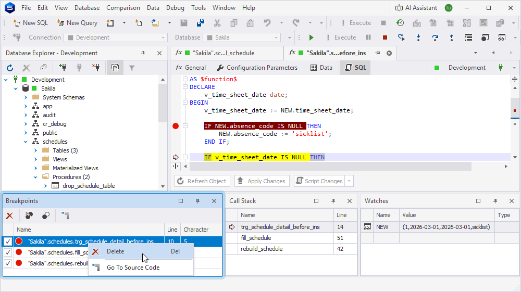Viewport: 521px width, 292px height.
Task: Click the Filter funnel icon in Database Explorer
Action: coord(132,68)
